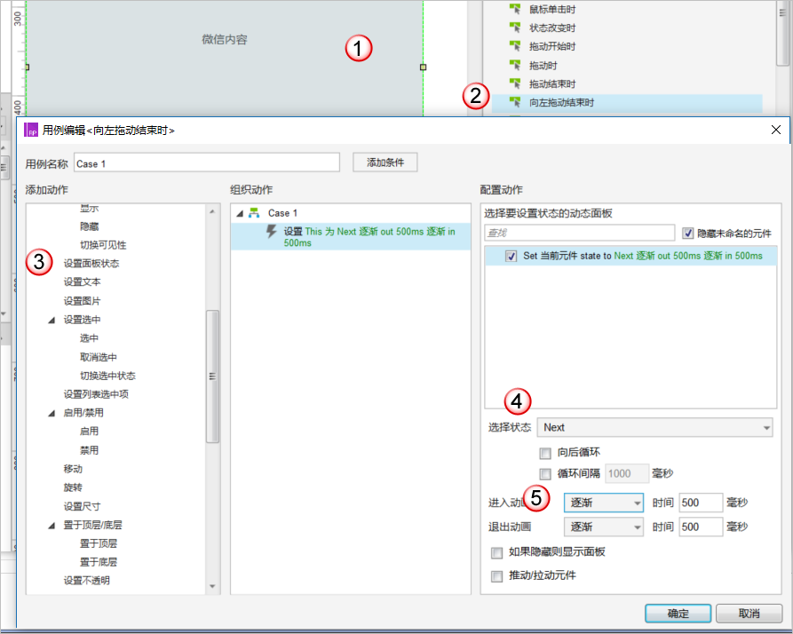This screenshot has width=793, height=634.
Task: Select 启用 action
Action: 89,432
